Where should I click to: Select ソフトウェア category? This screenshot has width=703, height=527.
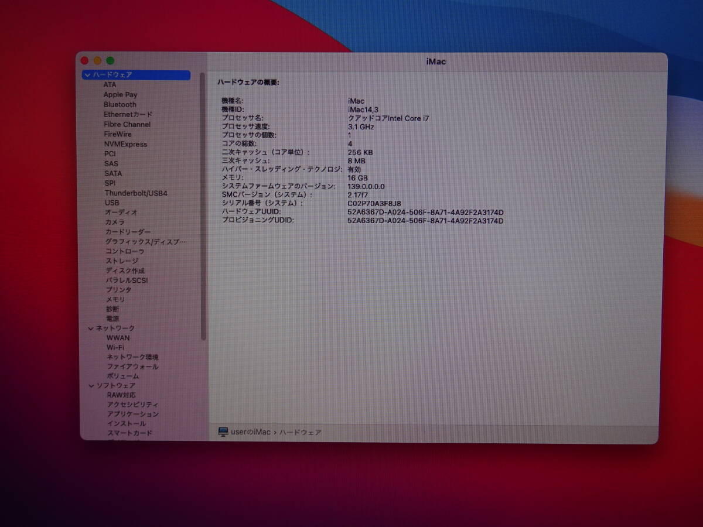coord(116,386)
